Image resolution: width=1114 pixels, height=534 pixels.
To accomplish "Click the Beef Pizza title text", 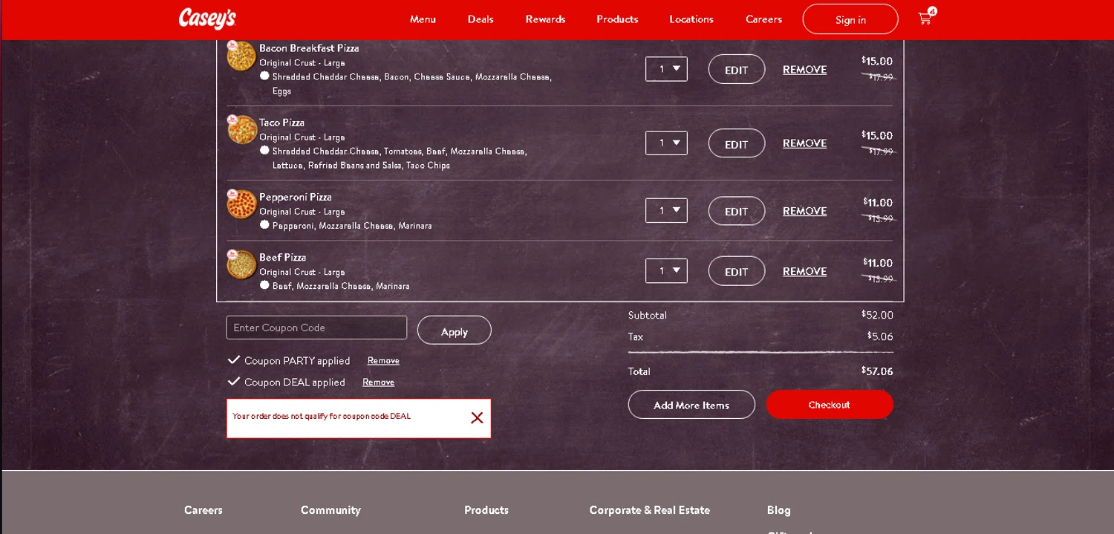I will coord(282,257).
